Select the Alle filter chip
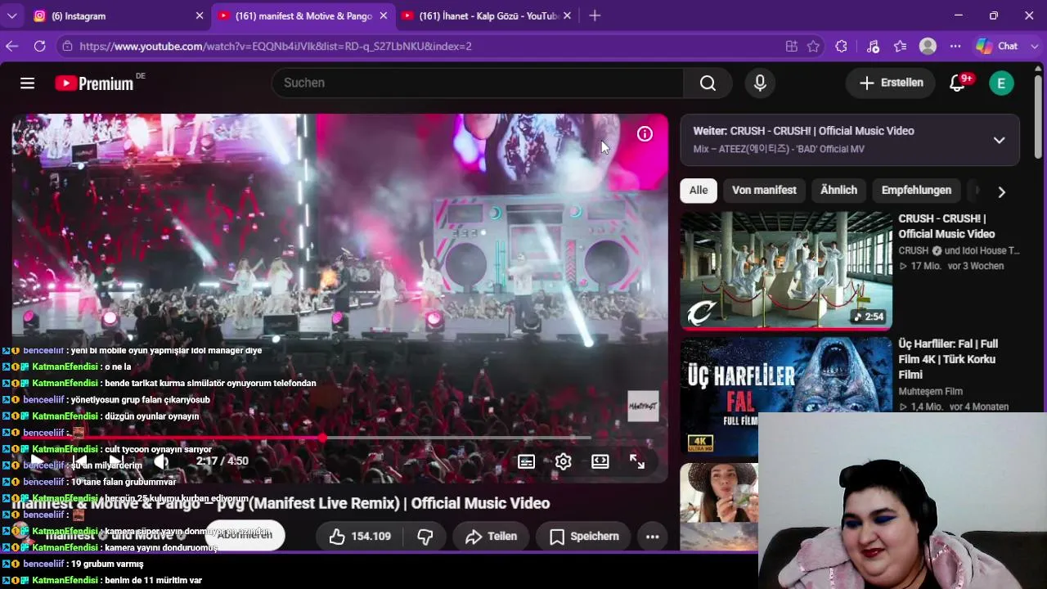1047x589 pixels. pos(699,191)
